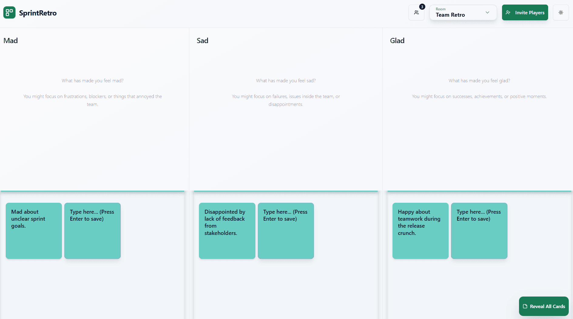
Task: Click the empty new card in Sad column
Action: coord(286,231)
